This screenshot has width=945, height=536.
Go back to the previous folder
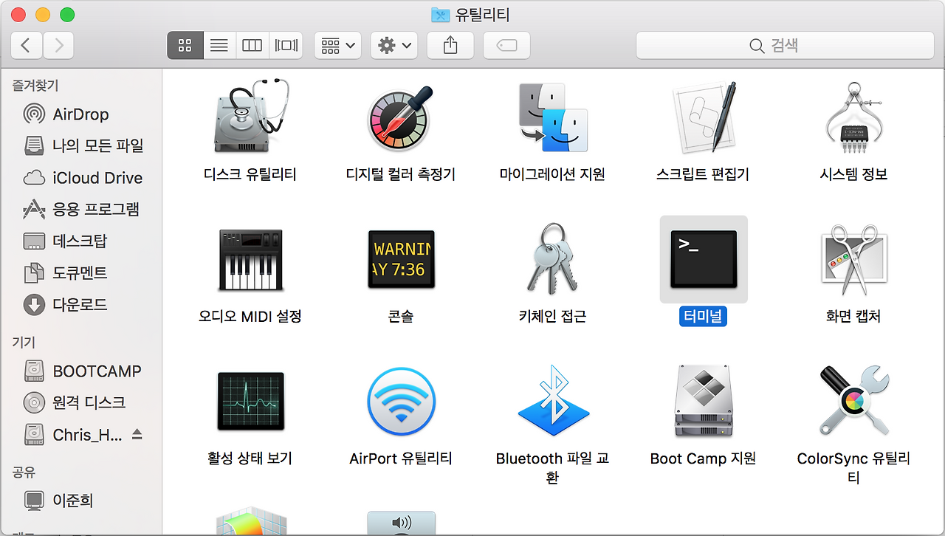click(27, 46)
